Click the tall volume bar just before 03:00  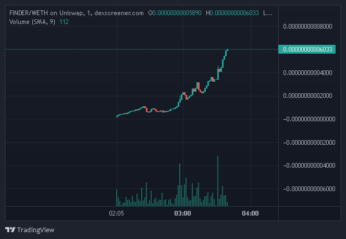tap(180, 185)
